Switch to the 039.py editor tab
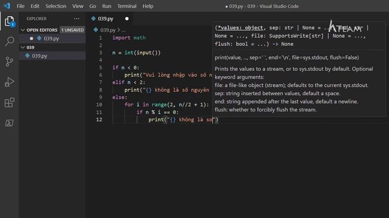 (x=109, y=19)
